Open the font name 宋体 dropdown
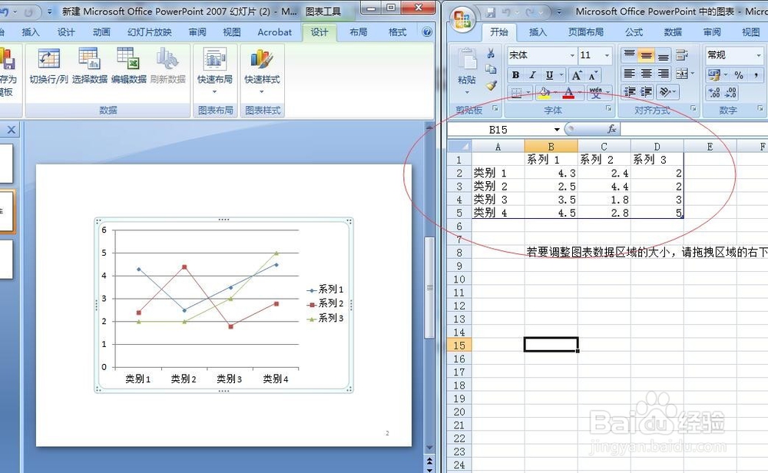768x473 pixels. click(571, 55)
